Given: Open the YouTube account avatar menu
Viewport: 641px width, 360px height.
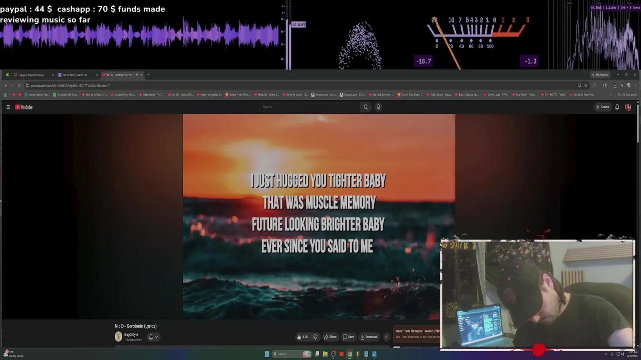Looking at the screenshot, I should pyautogui.click(x=628, y=107).
